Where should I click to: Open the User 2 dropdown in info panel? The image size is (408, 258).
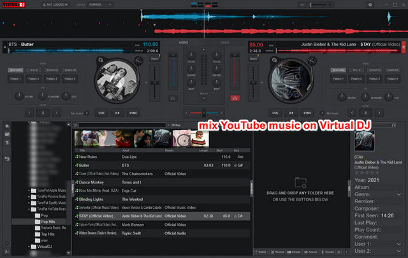click(x=398, y=251)
